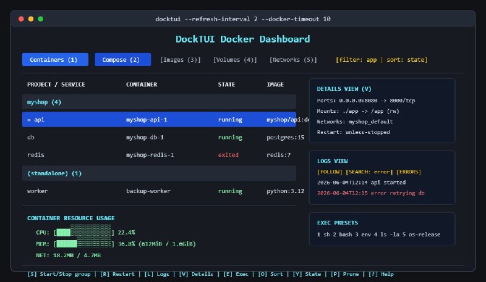Click [?] Help in footer
The image size is (486, 282).
[381, 274]
